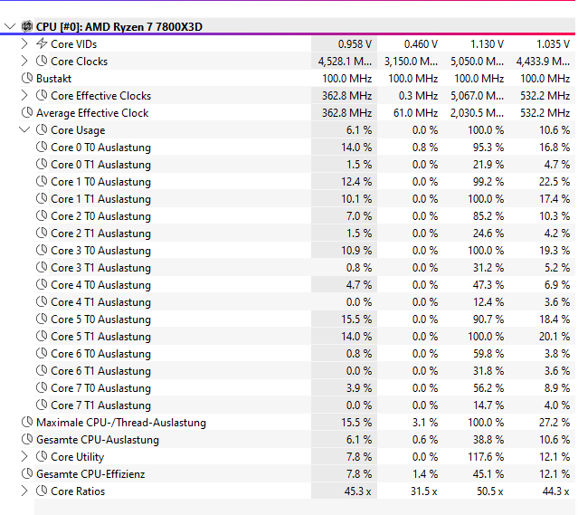
Task: Click the icon beside Core 2 T1 Auslastung
Action: (x=42, y=233)
